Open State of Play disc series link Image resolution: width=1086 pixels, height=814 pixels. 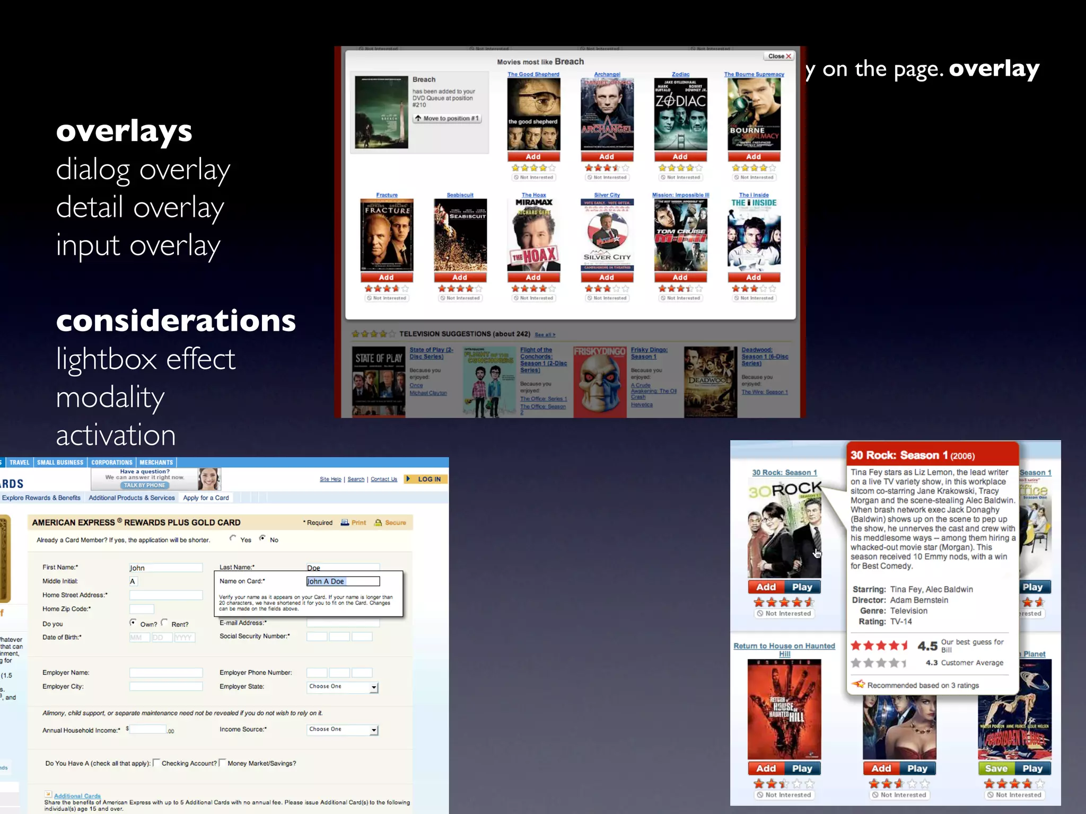431,353
